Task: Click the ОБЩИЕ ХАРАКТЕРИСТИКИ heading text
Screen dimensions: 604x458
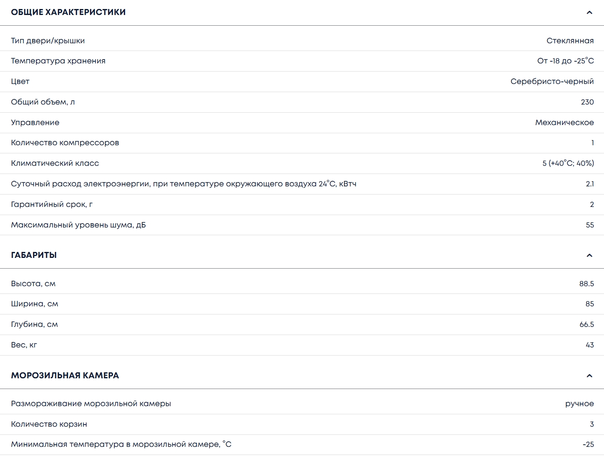Action: tap(68, 12)
